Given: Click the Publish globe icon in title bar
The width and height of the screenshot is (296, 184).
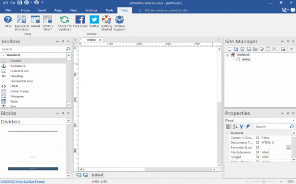Looking at the screenshot, I should 37,2.
